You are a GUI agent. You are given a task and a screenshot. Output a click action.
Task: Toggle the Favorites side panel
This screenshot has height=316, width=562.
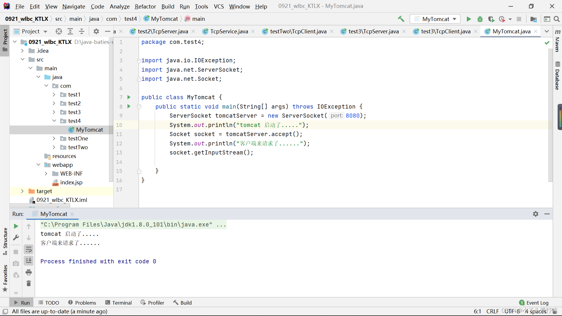click(5, 278)
